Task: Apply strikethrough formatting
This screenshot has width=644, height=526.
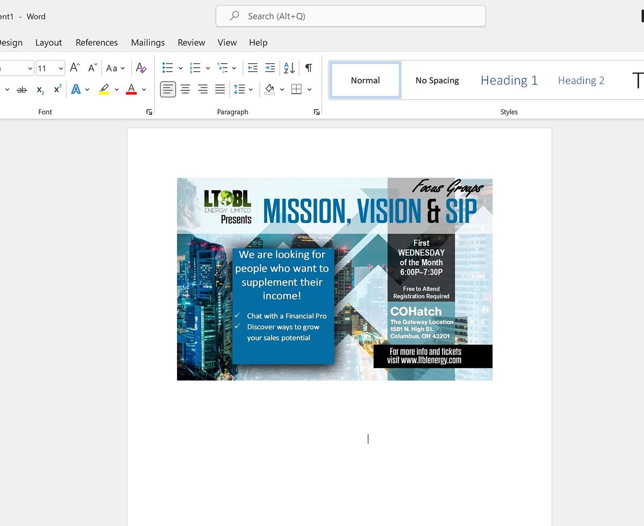Action: (x=22, y=89)
